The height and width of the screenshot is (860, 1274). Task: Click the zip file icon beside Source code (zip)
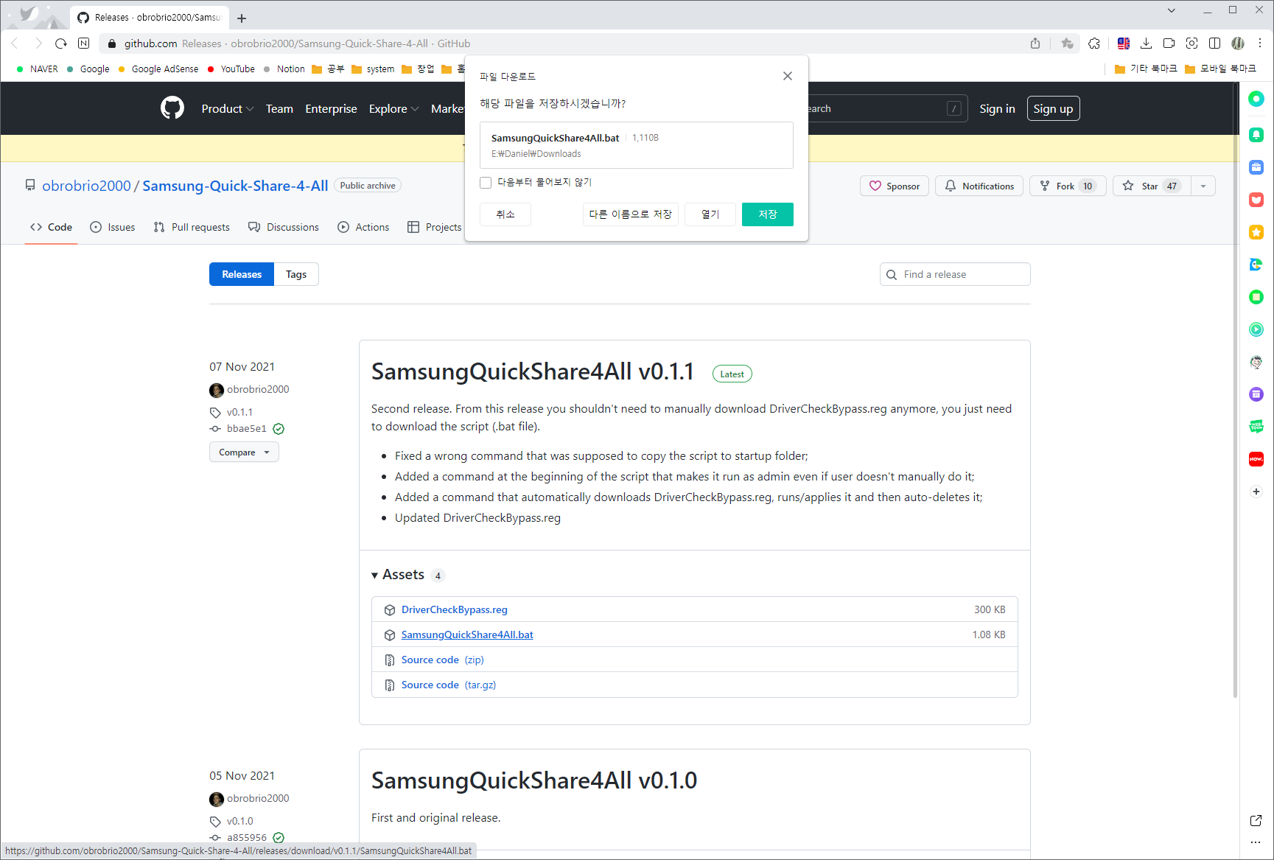pyautogui.click(x=390, y=660)
